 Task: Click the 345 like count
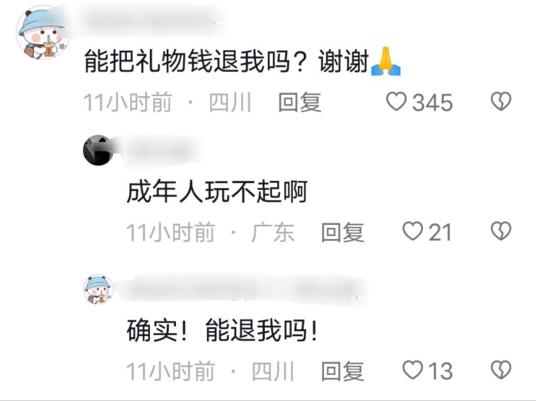(432, 102)
